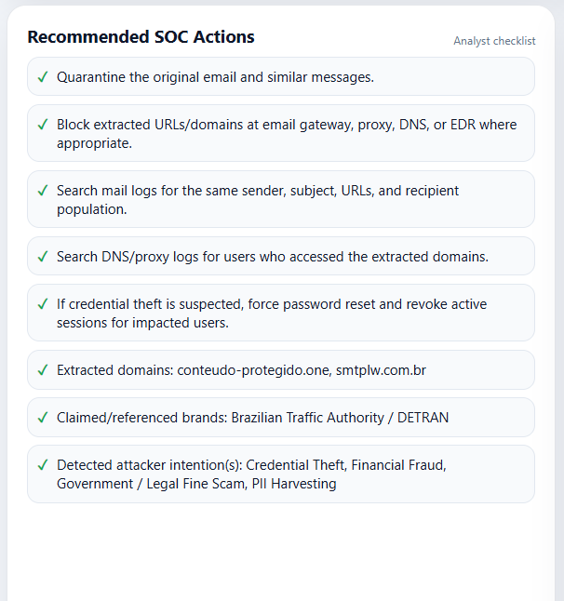This screenshot has height=601, width=564.
Task: Click the Recommended SOC Actions heading
Action: [x=141, y=37]
